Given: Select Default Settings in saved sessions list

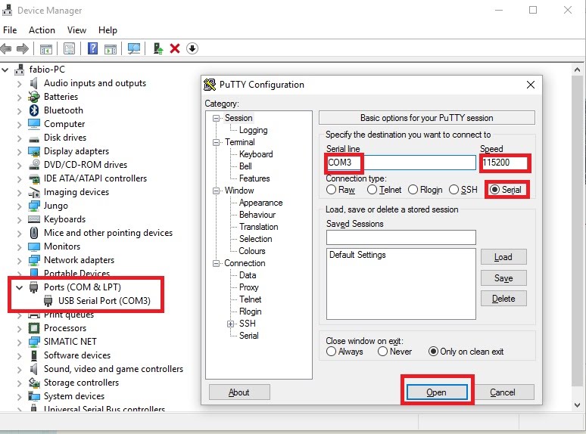Looking at the screenshot, I should (357, 255).
